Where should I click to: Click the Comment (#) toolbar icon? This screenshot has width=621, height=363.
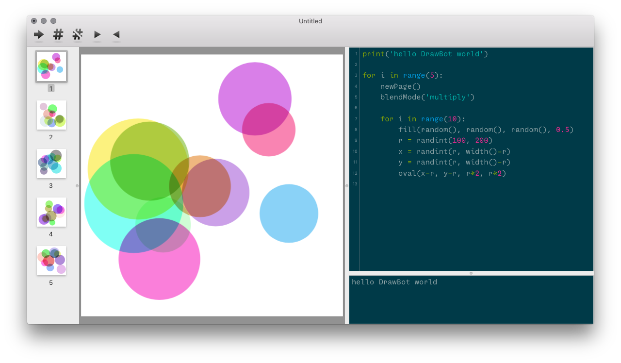pyautogui.click(x=58, y=34)
